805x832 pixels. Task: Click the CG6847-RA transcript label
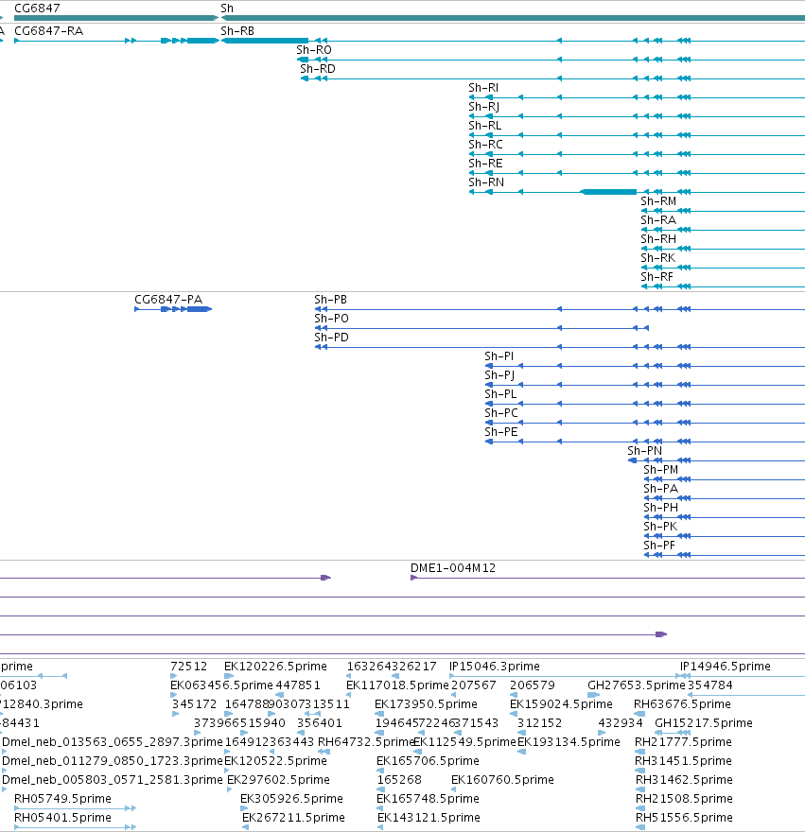click(49, 31)
